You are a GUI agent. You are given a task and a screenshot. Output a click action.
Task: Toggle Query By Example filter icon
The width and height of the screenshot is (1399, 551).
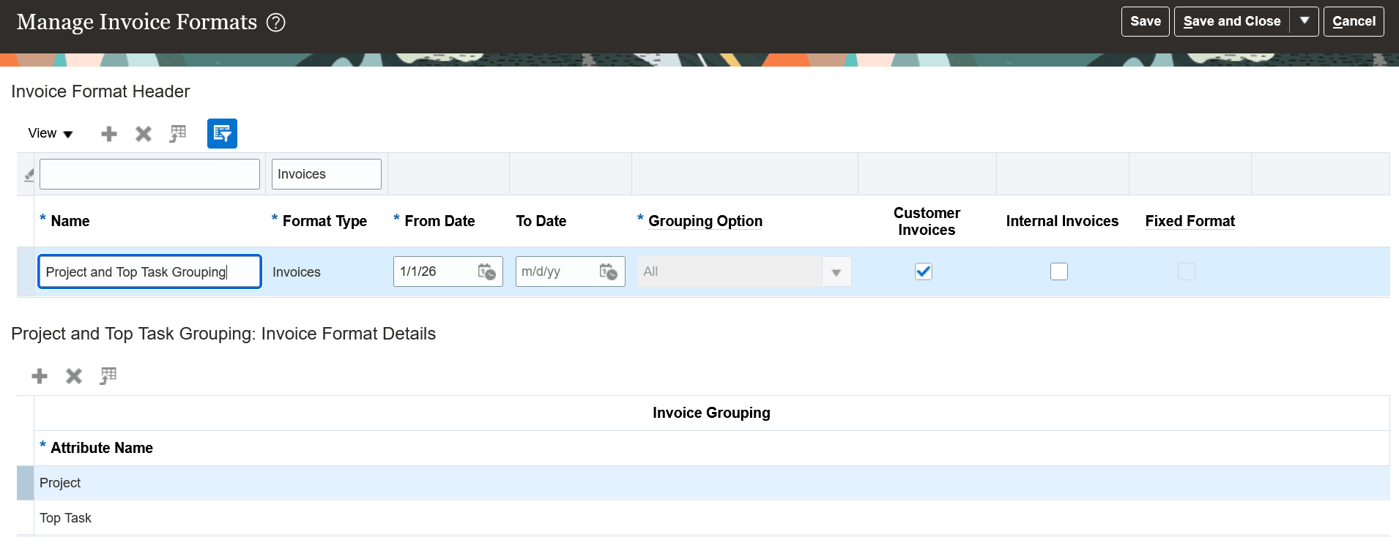pos(222,133)
